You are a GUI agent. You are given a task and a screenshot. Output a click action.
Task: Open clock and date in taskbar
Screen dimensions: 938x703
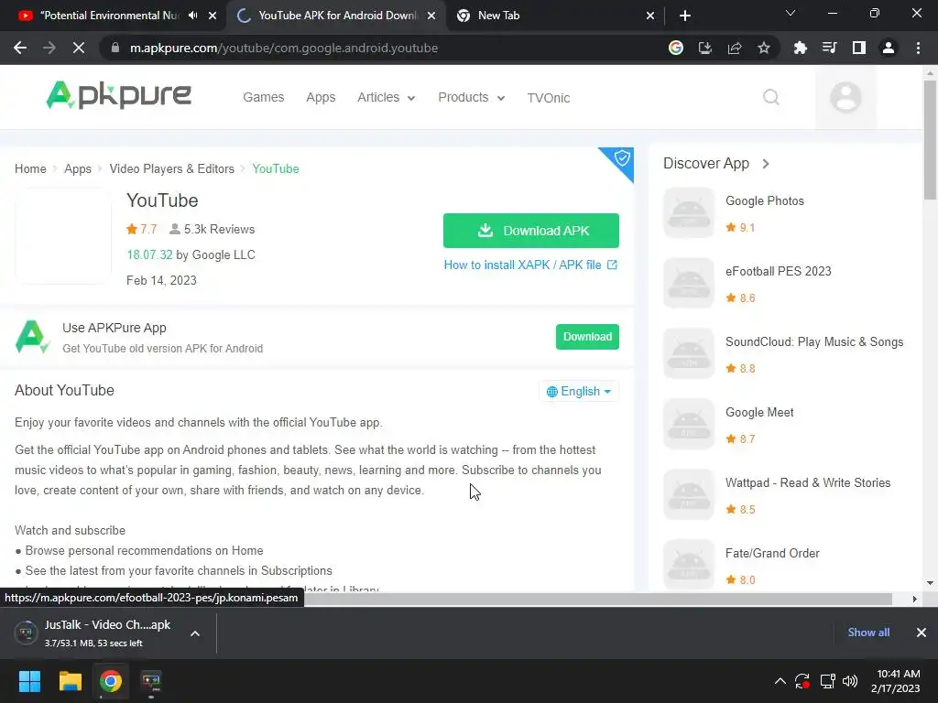click(896, 681)
